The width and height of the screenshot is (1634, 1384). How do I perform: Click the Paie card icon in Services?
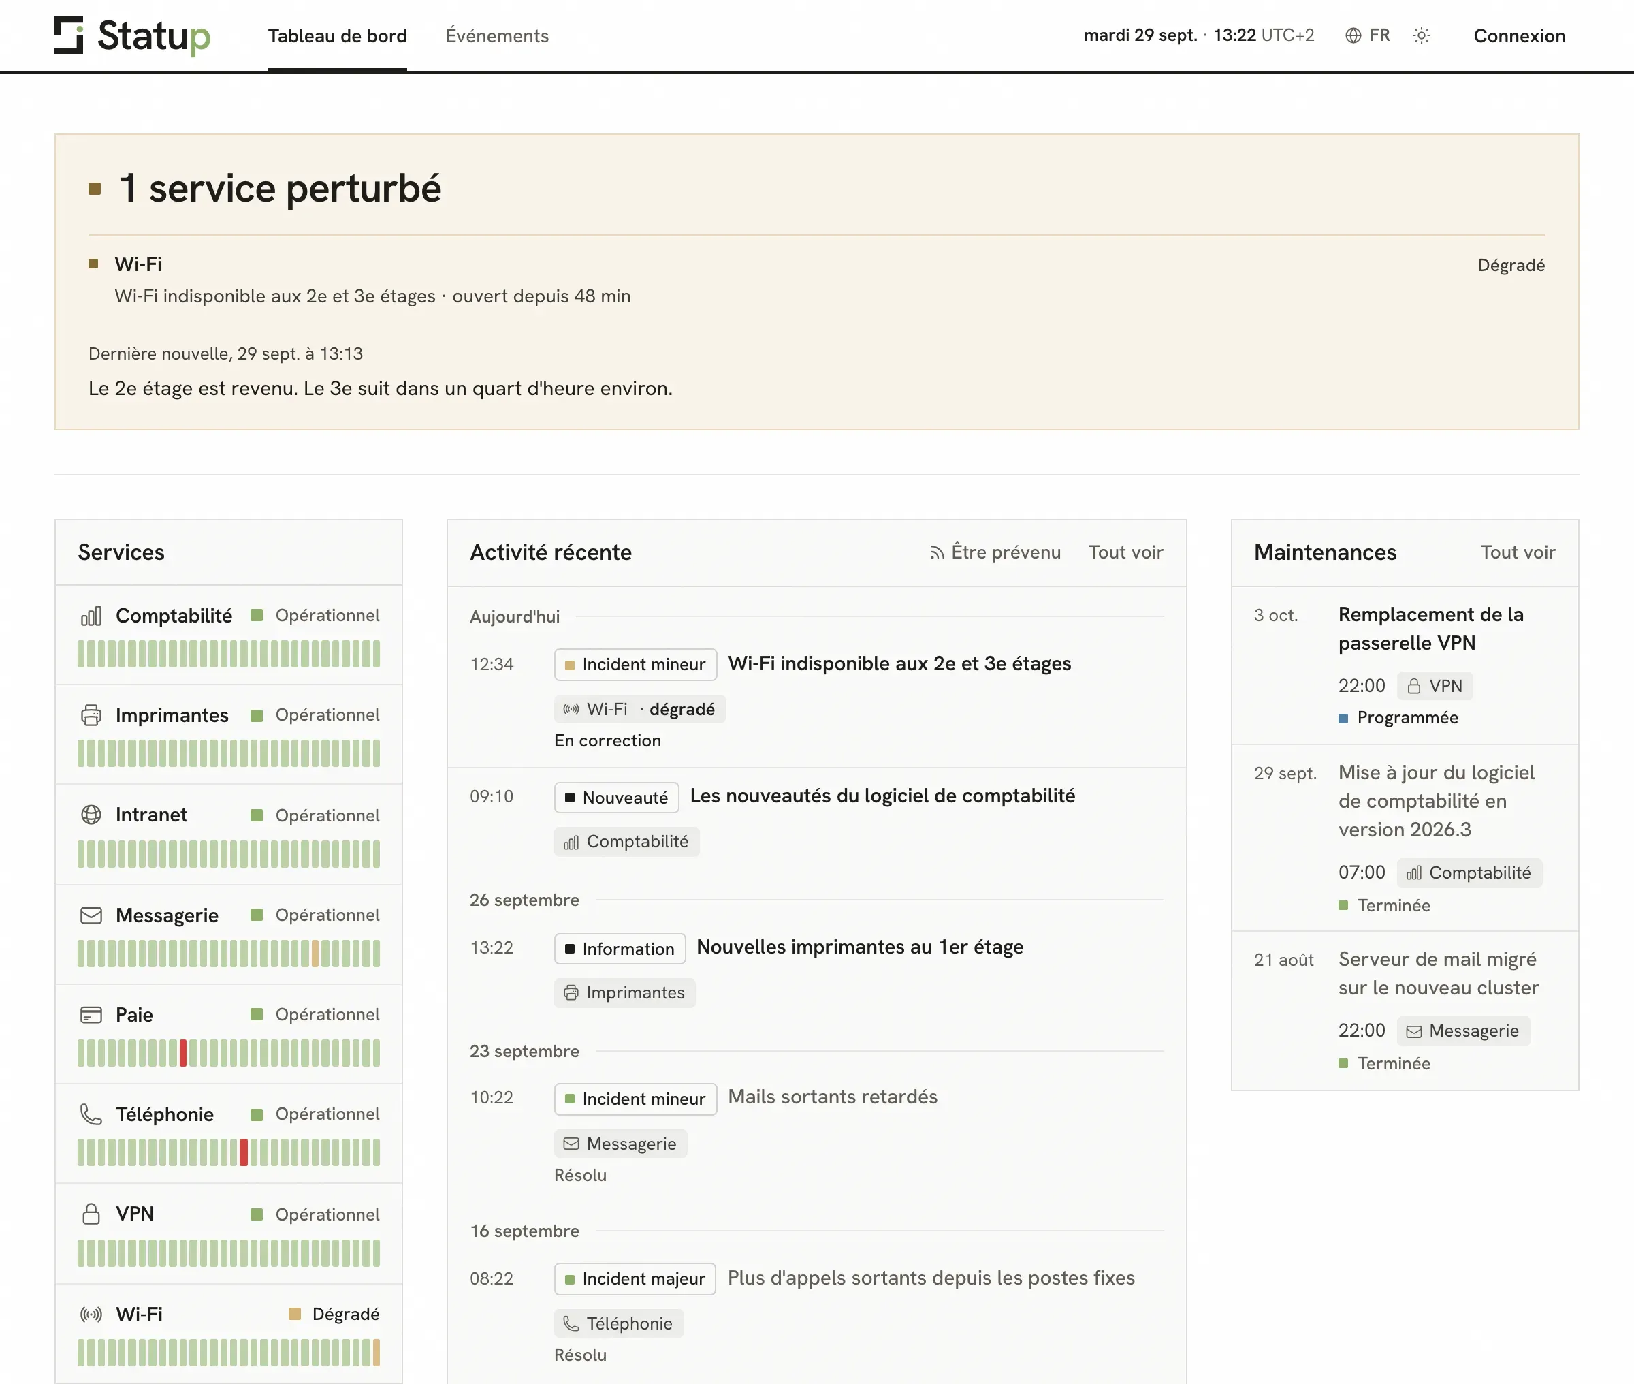91,1016
